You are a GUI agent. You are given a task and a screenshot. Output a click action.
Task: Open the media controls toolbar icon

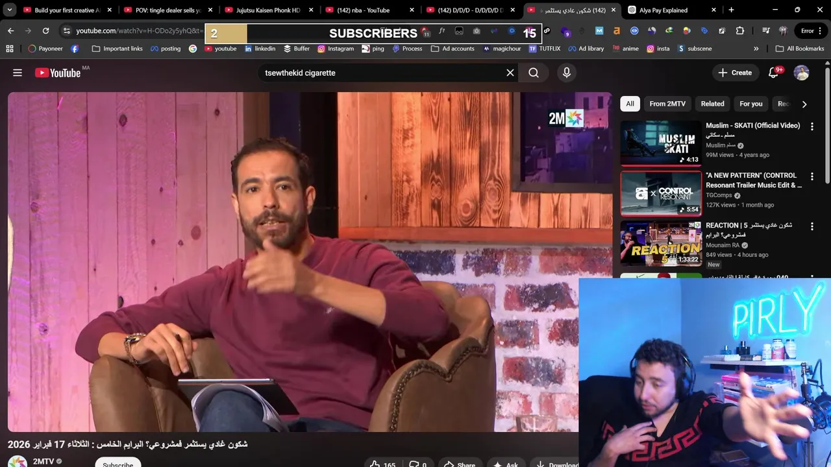point(766,30)
